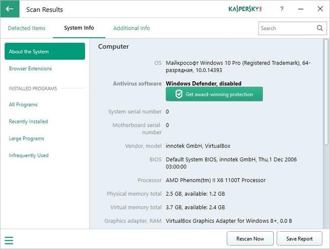Close the Scan Results window
The height and width of the screenshot is (249, 330).
click(320, 9)
